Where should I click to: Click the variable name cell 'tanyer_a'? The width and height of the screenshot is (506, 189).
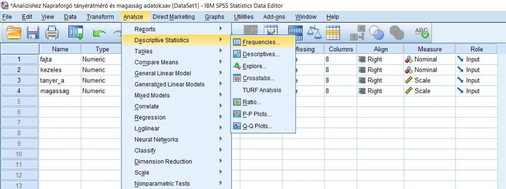point(60,81)
